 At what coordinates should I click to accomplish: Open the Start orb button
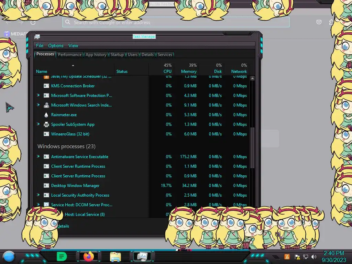pyautogui.click(x=9, y=256)
